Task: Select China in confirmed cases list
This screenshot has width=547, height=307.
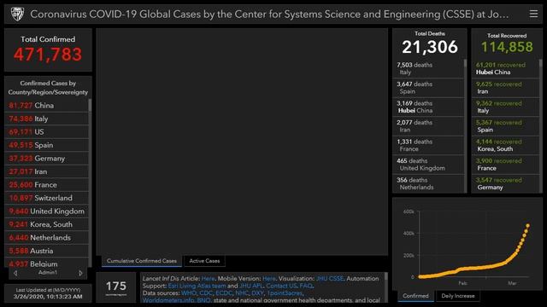Action: tap(47, 106)
